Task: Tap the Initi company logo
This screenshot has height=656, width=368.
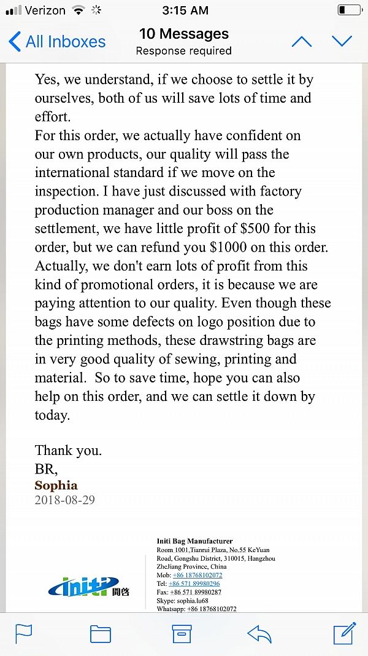Action: 89,587
